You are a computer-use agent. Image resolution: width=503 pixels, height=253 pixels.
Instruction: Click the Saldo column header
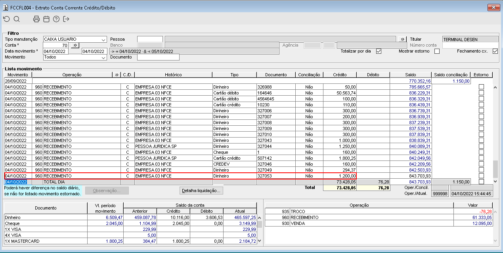(x=410, y=75)
